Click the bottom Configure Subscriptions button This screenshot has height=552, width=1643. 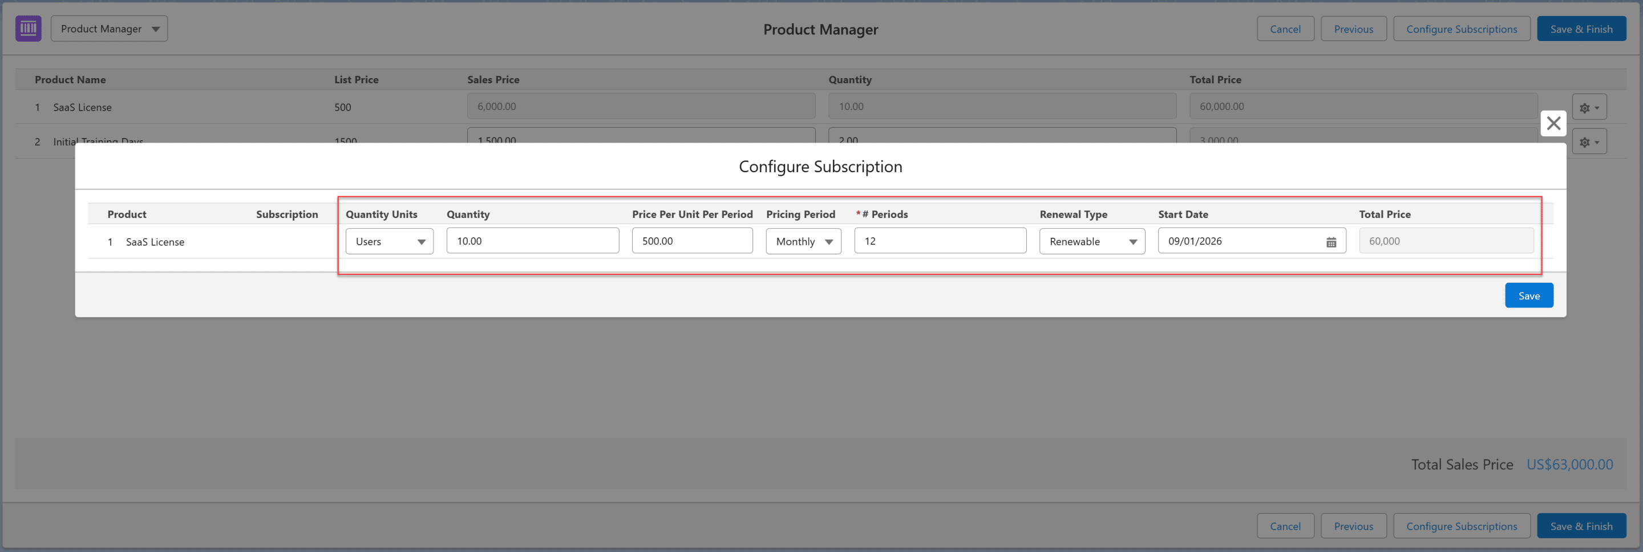(x=1460, y=526)
